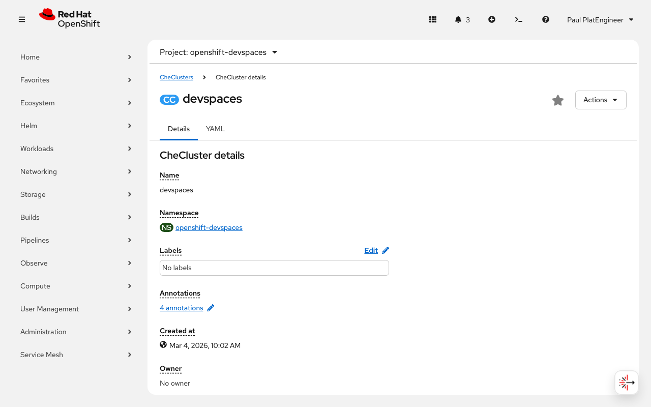
Task: Expand the Administration navigation section
Action: pos(76,332)
